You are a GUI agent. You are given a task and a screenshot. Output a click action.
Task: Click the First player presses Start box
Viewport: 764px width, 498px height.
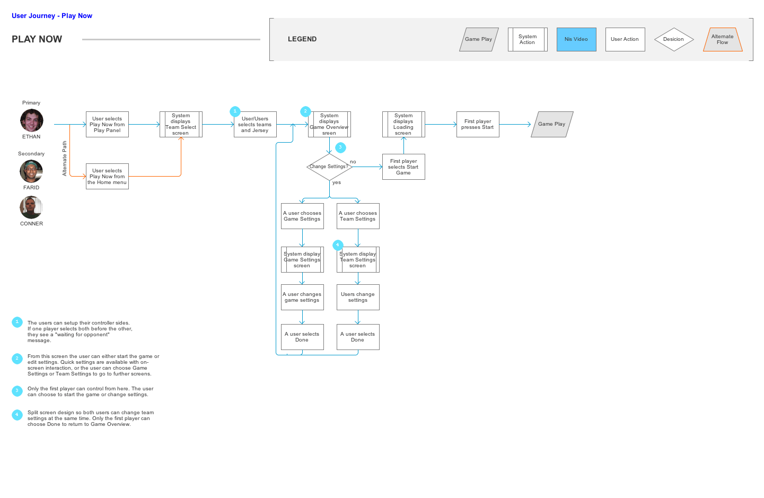(477, 124)
